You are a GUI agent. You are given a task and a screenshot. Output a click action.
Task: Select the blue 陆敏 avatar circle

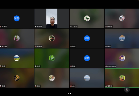click(87, 58)
